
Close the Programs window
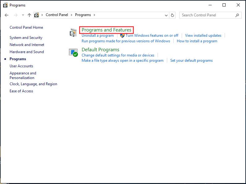click(238, 5)
